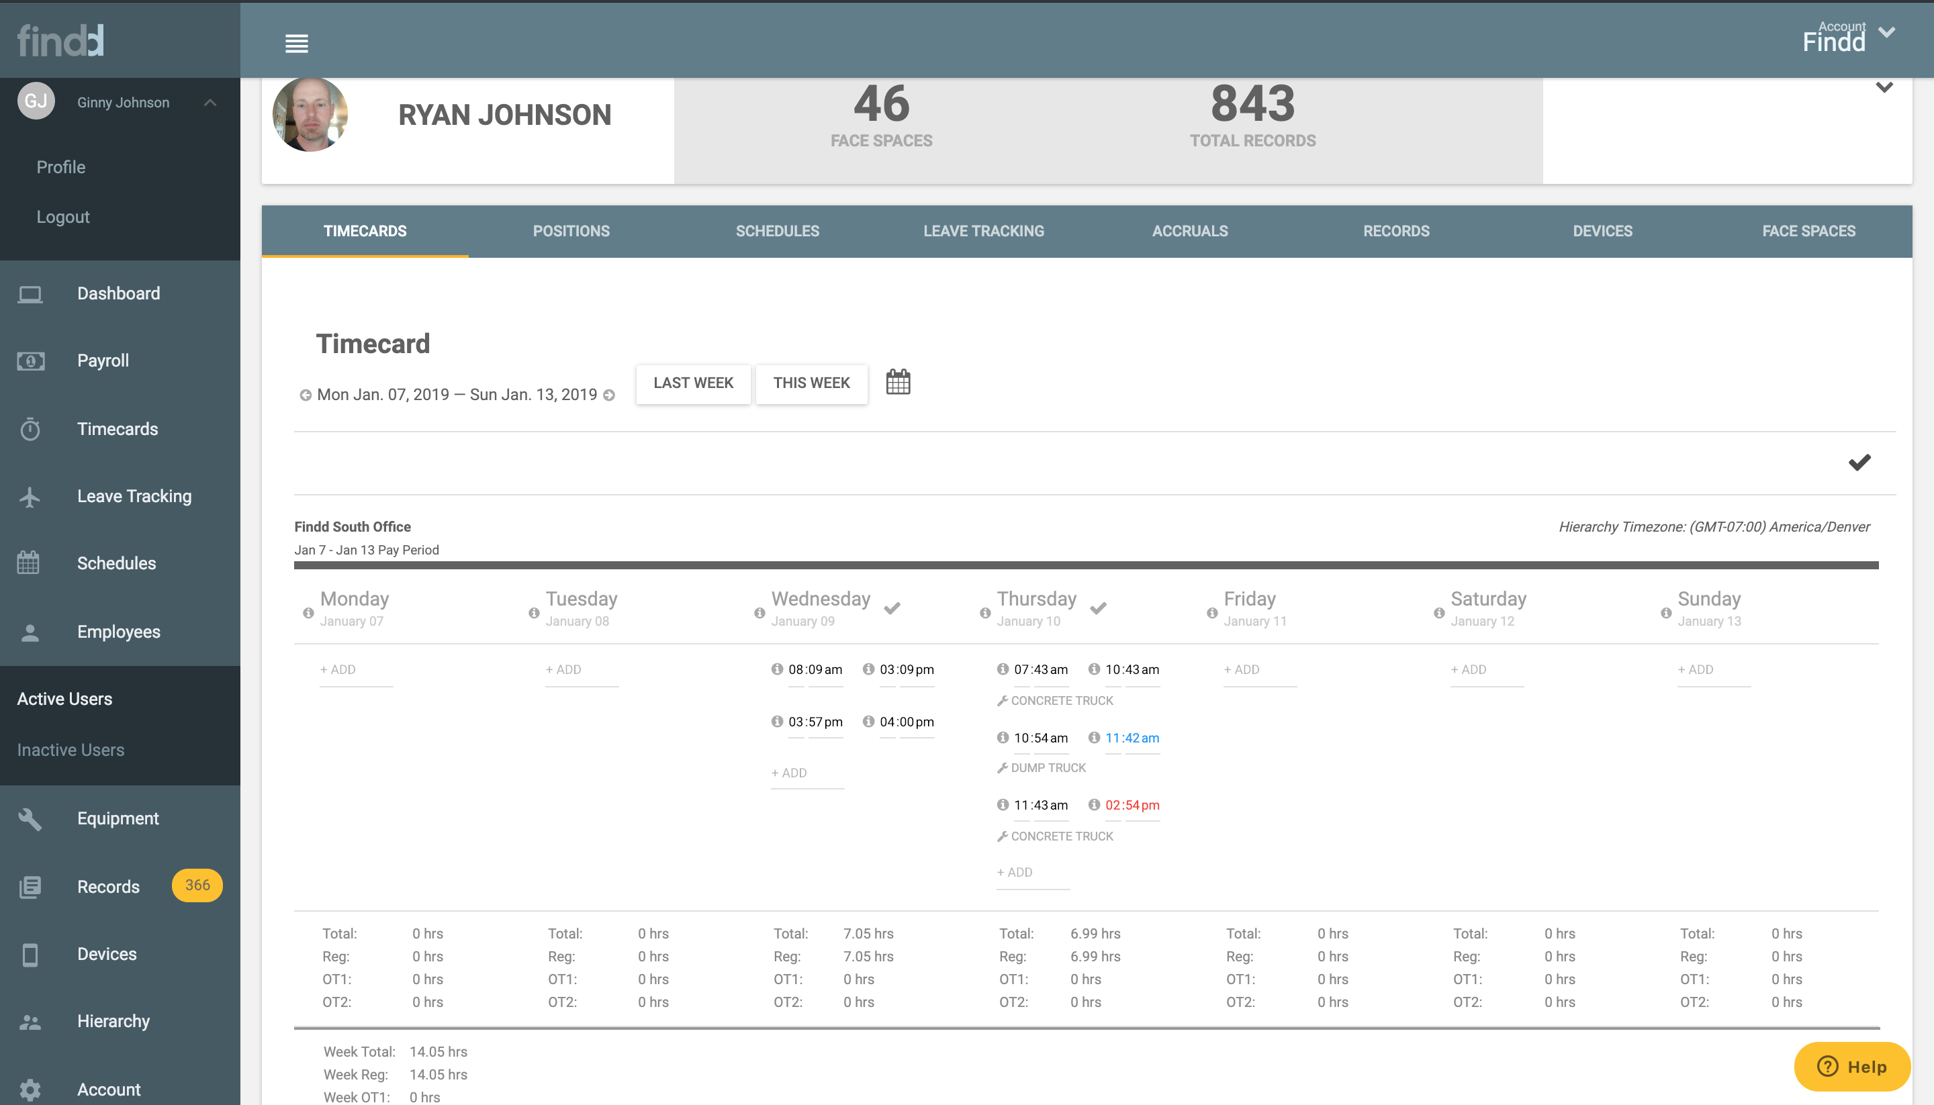
Task: Toggle Wednesday January 09 approval checkmark
Action: [892, 607]
